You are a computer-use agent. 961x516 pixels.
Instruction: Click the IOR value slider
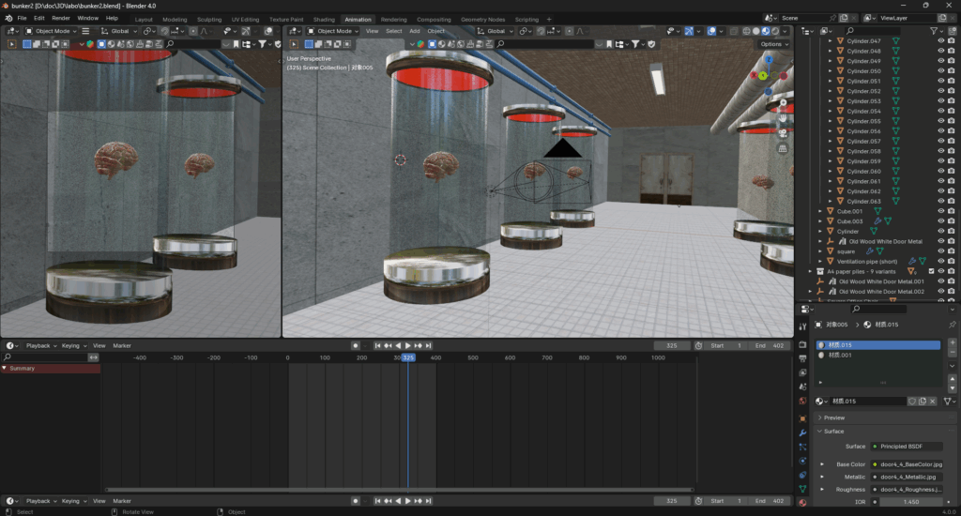coord(910,502)
